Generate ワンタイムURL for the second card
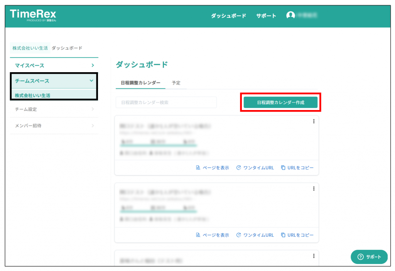The image size is (395, 271). pyautogui.click(x=255, y=235)
